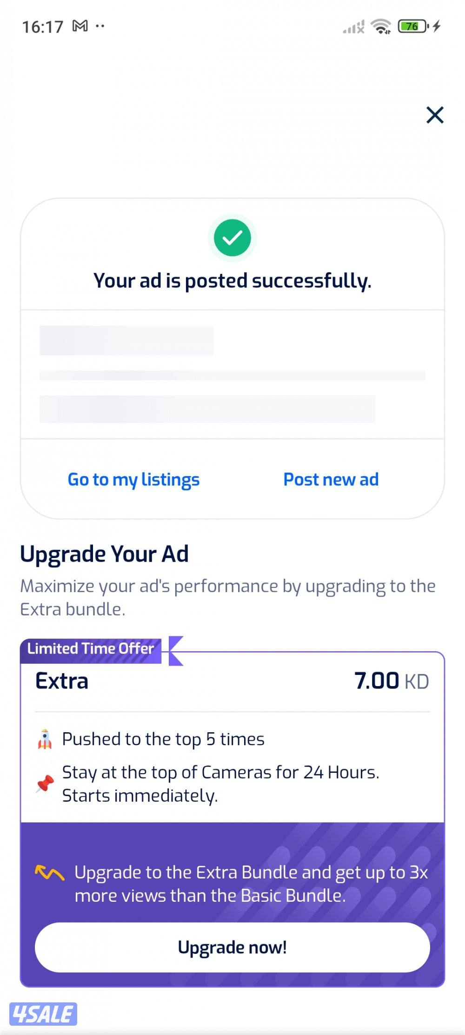Tap the red pushpin icon
Viewport: 465px width, 1035px height.
coord(45,783)
